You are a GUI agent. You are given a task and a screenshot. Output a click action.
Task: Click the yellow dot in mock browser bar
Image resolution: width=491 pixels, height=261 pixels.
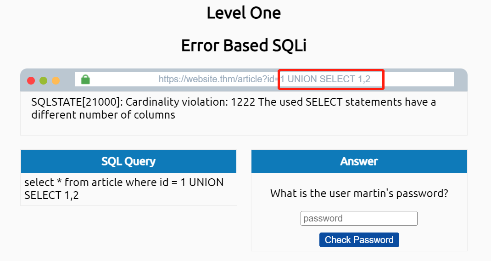(x=56, y=80)
